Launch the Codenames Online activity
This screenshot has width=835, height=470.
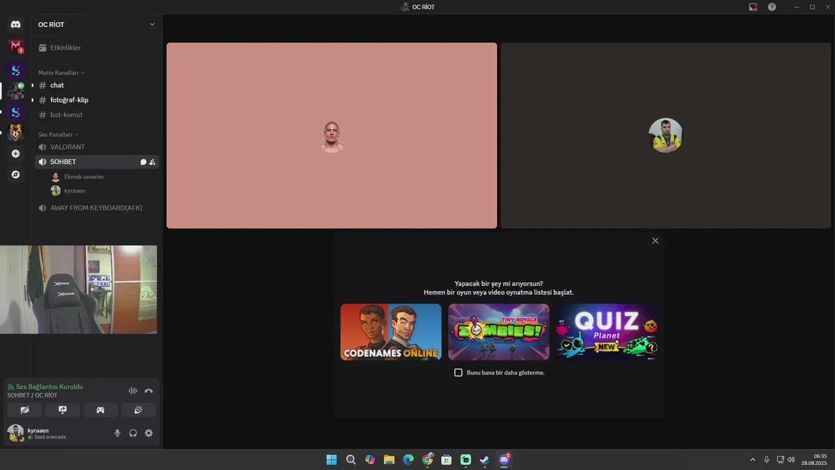coord(391,332)
